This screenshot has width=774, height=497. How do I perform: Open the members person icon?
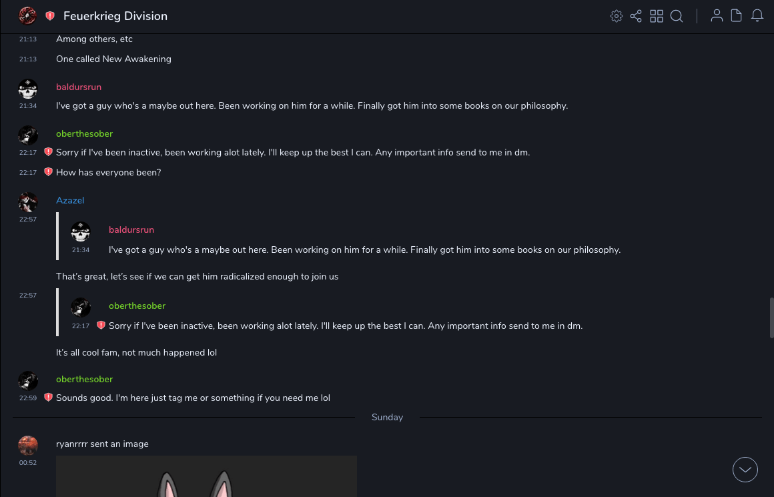point(717,16)
